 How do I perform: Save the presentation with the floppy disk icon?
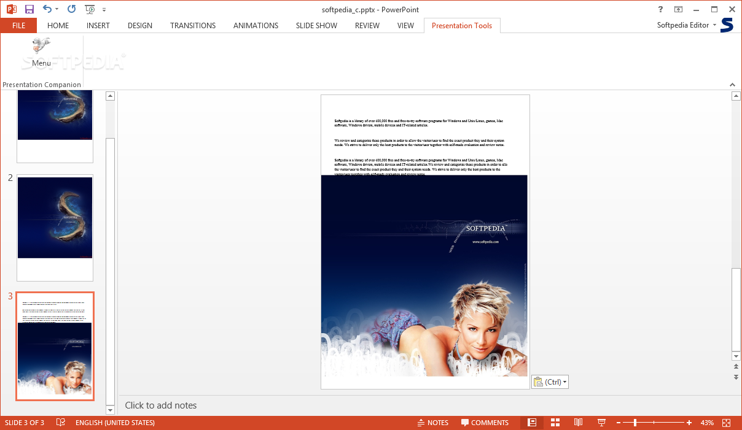(x=29, y=9)
